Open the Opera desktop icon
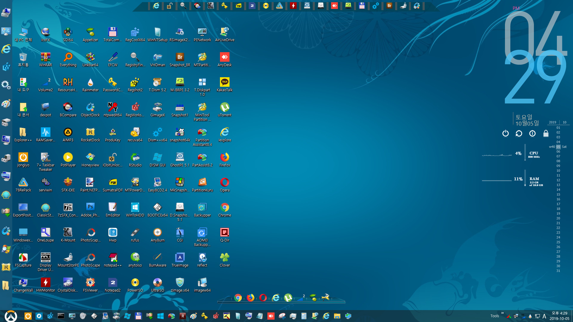This screenshot has height=322, width=573. (x=224, y=185)
